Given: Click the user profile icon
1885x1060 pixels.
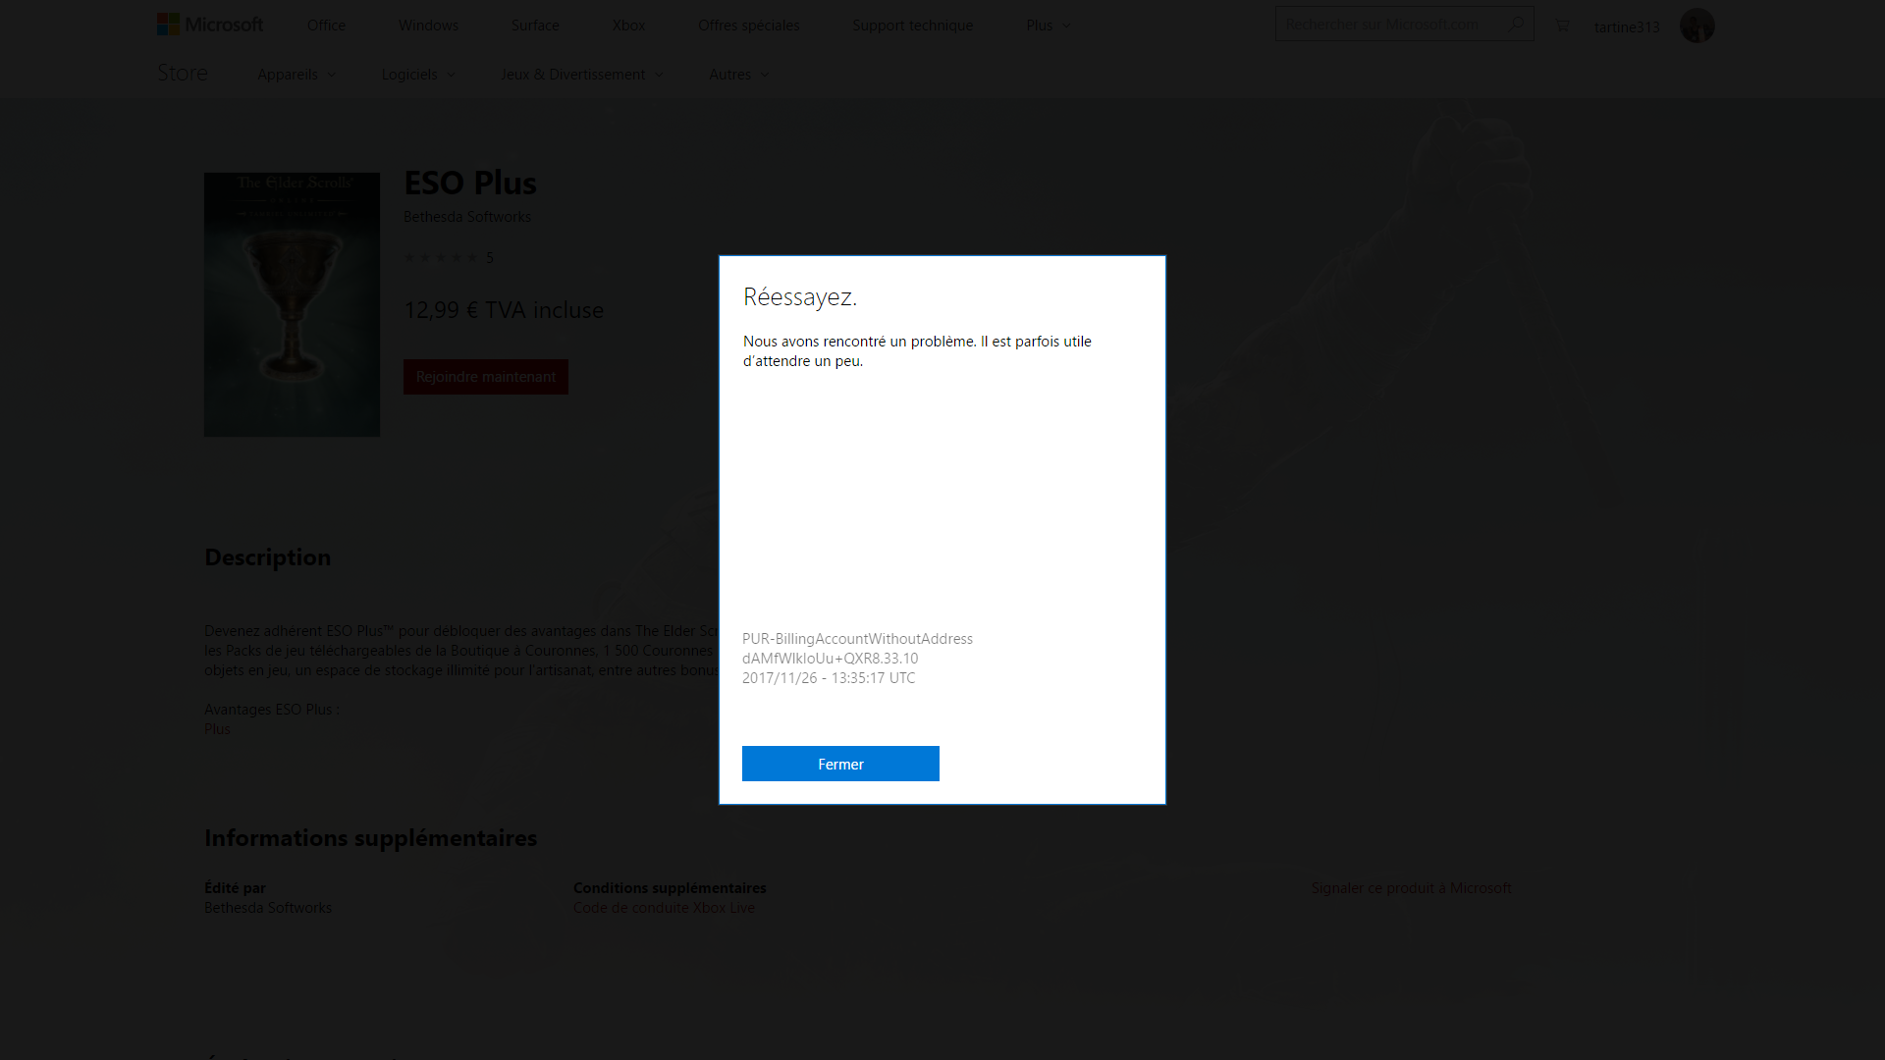Looking at the screenshot, I should [x=1696, y=26].
